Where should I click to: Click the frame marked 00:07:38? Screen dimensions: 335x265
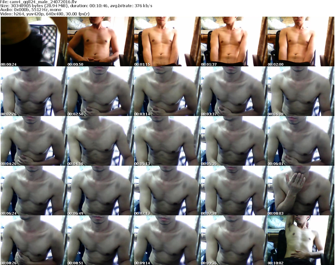coord(234,190)
